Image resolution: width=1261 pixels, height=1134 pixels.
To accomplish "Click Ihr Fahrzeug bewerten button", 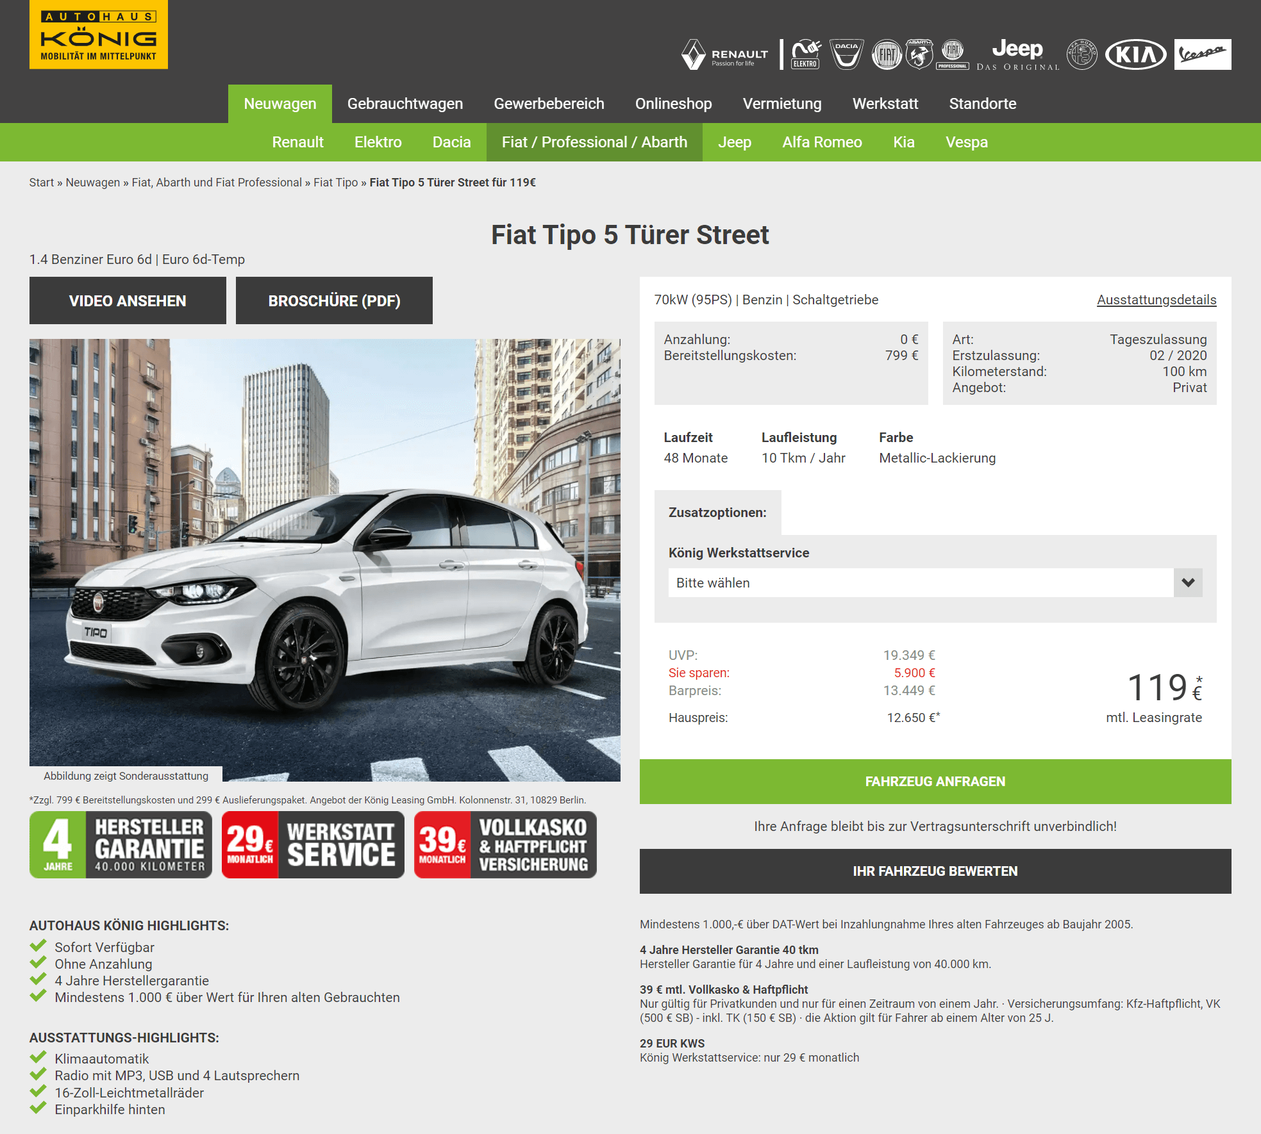I will tap(935, 871).
